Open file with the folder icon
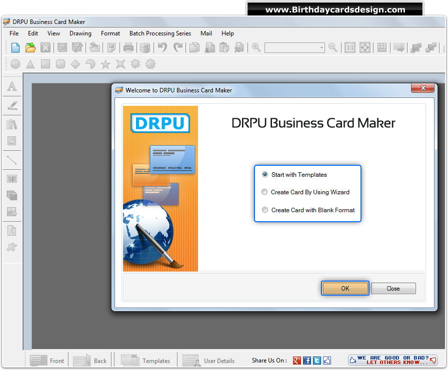The image size is (448, 370). [x=30, y=47]
